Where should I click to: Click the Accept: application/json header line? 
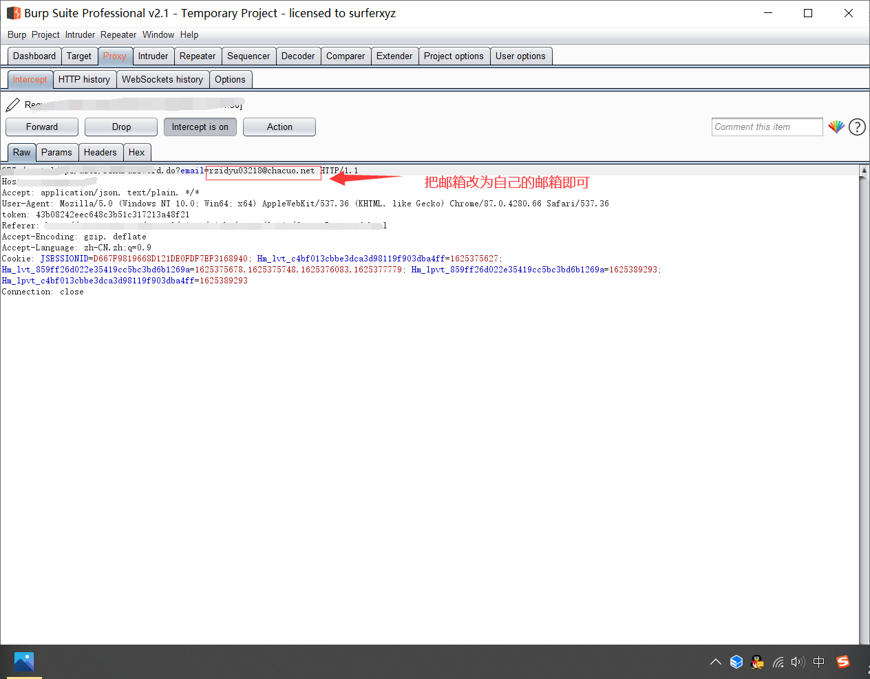coord(100,193)
